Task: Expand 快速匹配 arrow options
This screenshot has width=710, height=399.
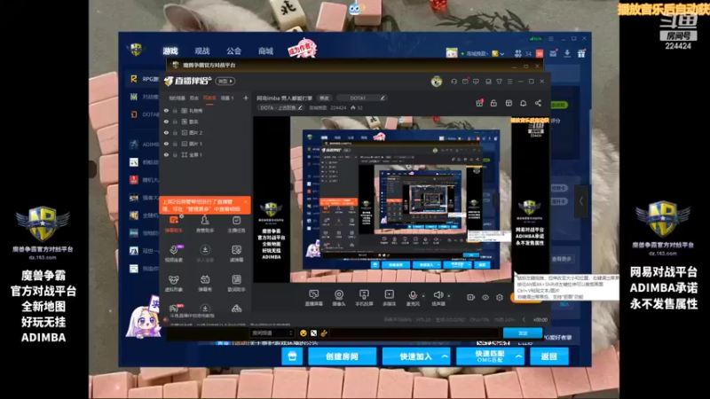Action: (x=518, y=356)
